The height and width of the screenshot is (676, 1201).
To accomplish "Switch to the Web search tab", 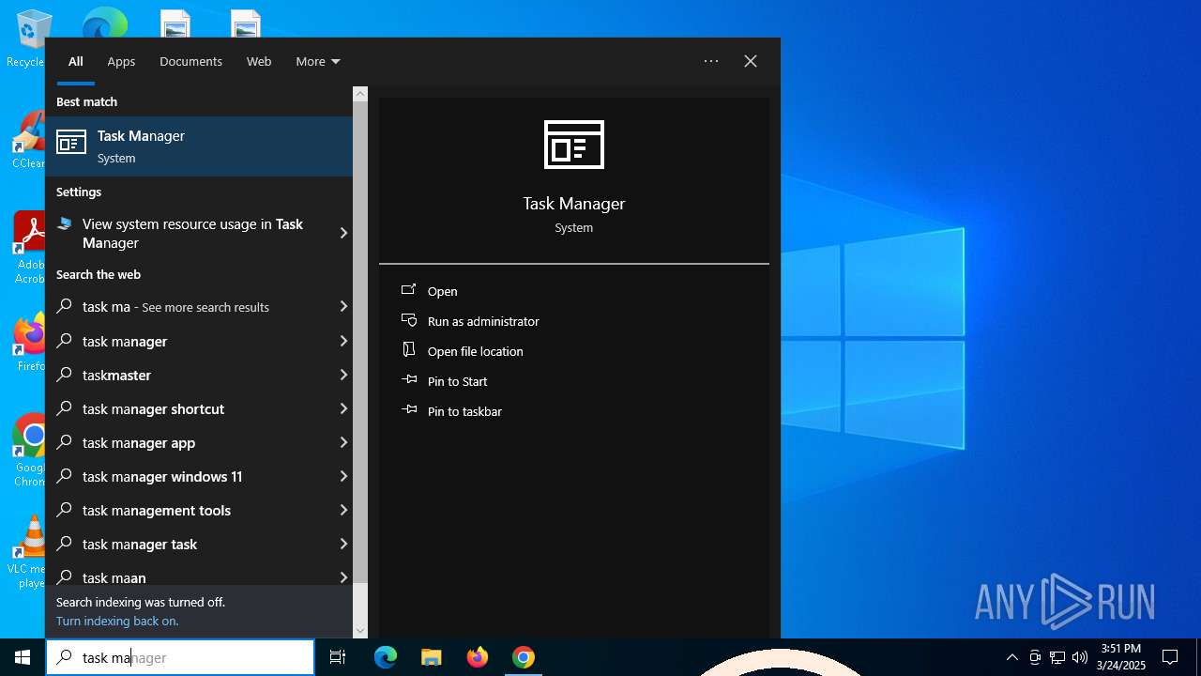I will (x=259, y=61).
